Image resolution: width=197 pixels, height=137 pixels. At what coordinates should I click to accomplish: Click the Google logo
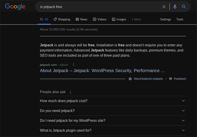point(15,7)
